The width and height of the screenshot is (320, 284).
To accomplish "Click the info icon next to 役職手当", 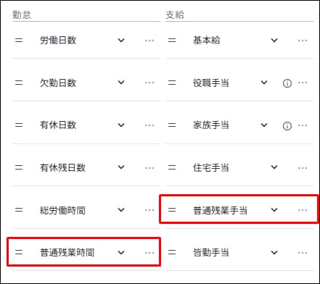I will (x=287, y=83).
